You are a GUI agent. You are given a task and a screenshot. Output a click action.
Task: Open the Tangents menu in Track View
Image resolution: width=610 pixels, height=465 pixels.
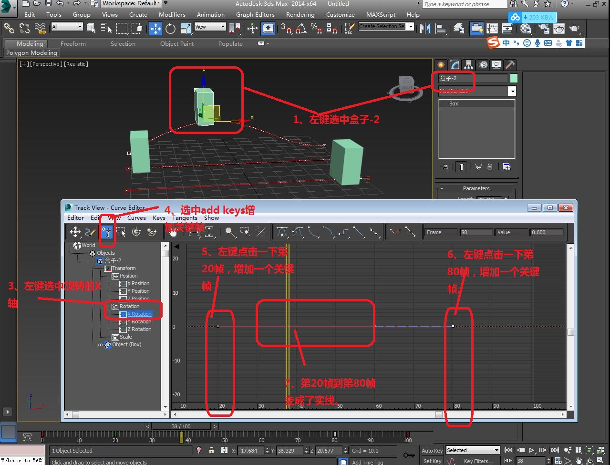point(185,218)
